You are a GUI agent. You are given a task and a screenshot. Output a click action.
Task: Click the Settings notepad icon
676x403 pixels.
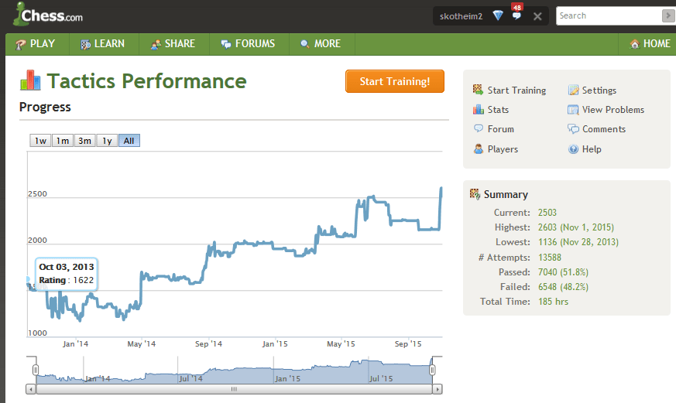tap(573, 90)
